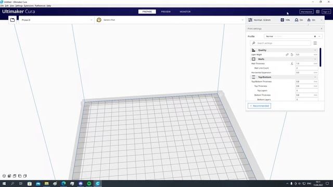The height and width of the screenshot is (187, 333).
Task: Open the Extensions menu
Action: [29, 6]
